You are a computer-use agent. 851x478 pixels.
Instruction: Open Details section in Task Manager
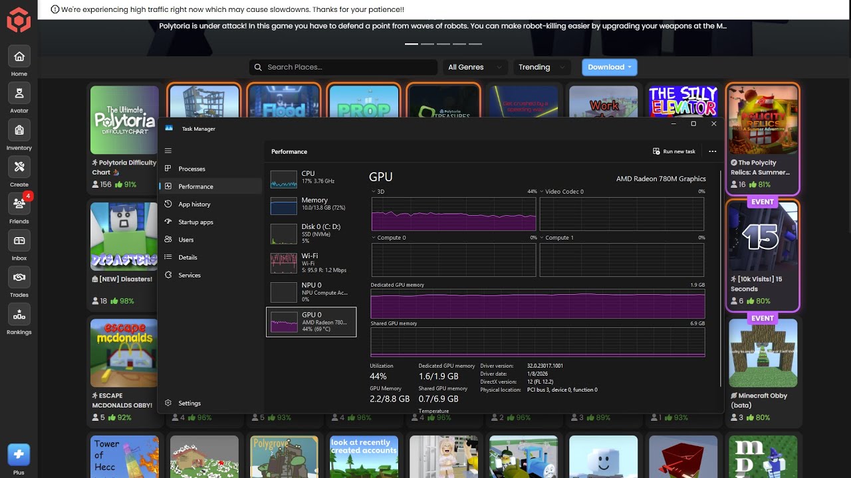210,257
